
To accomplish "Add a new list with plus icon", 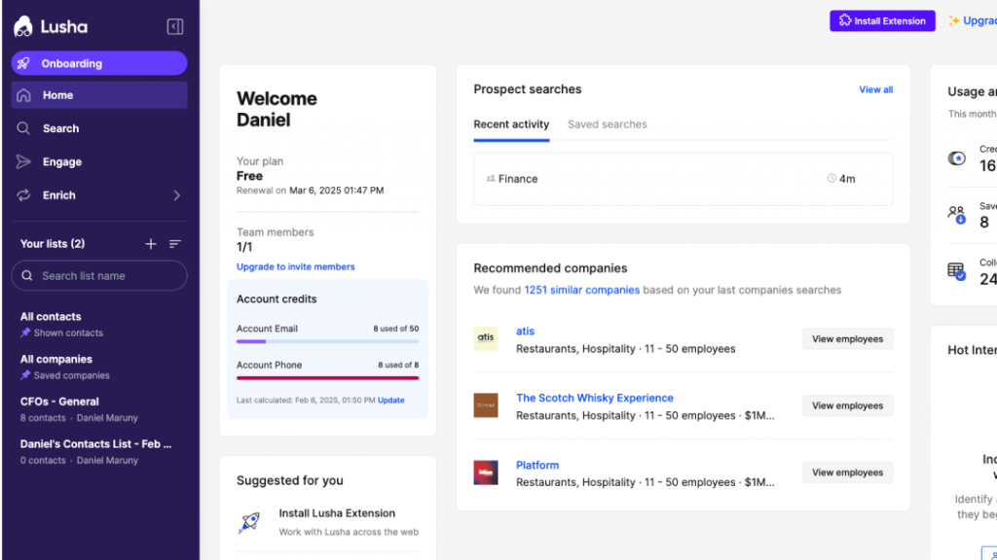I will click(x=151, y=244).
